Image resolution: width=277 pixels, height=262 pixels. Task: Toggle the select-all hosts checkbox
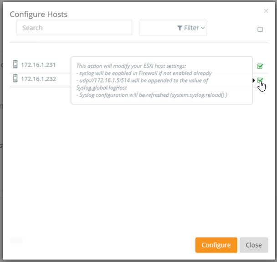click(x=260, y=30)
